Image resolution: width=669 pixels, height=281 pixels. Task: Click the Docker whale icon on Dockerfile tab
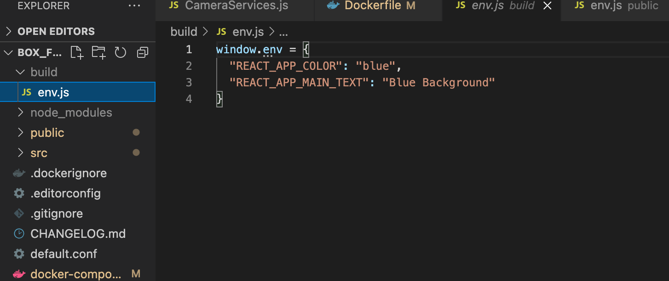tap(333, 6)
